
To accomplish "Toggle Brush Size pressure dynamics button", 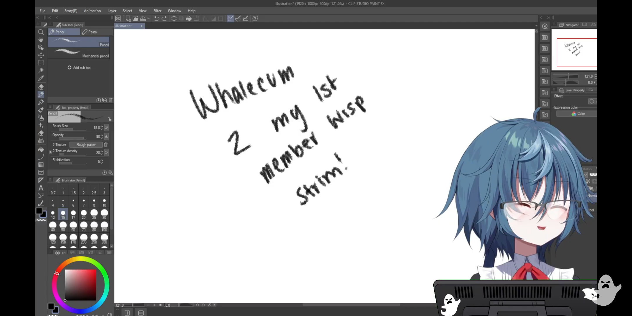I will click(107, 128).
